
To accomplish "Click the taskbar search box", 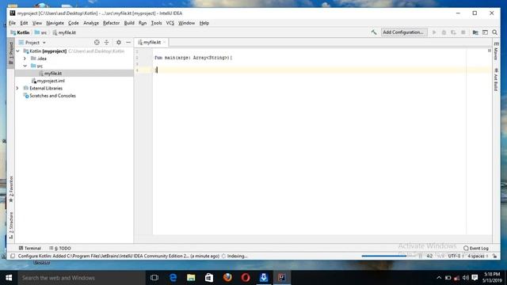I will click(82, 278).
